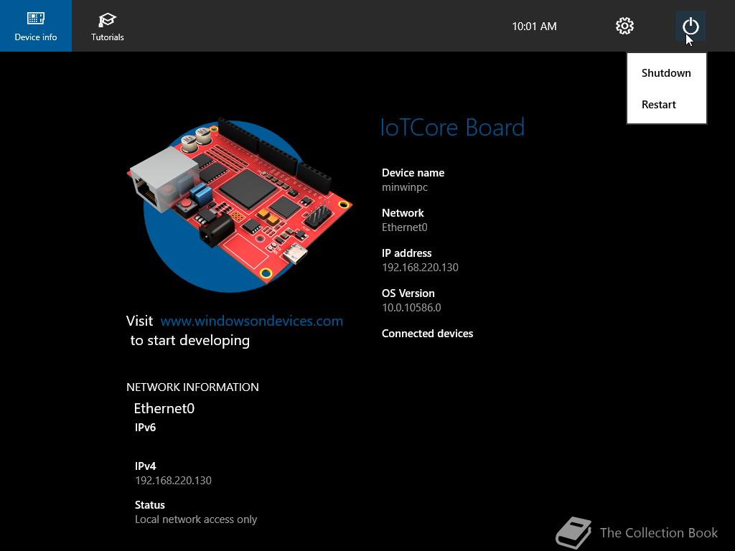Click the Status label
Image resolution: width=735 pixels, height=551 pixels.
[x=149, y=504]
